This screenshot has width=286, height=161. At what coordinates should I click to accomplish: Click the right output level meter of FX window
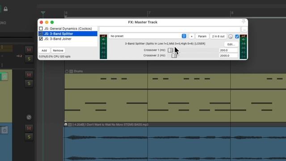243,47
